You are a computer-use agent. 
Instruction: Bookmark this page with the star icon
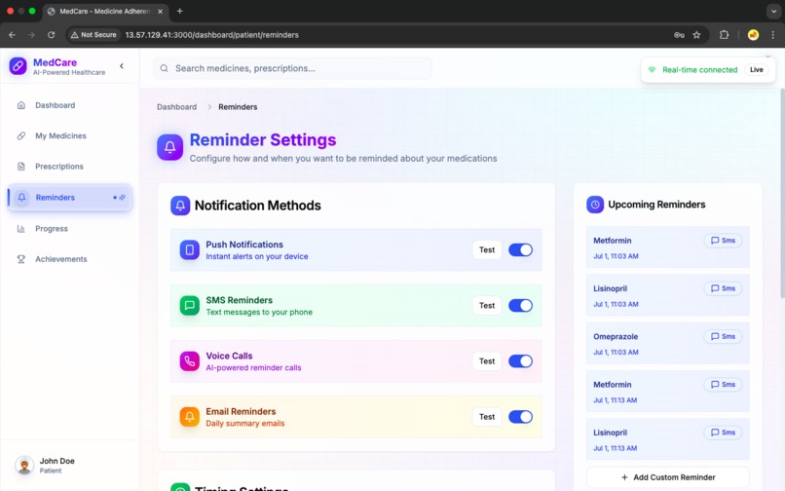pos(696,35)
